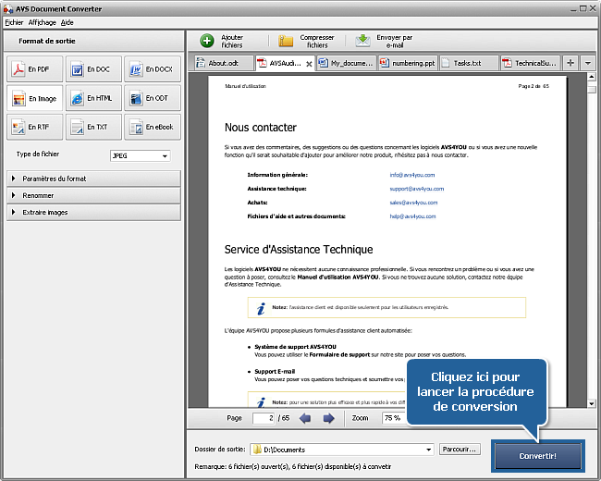601x481 pixels.
Task: Click the Parcourir... button
Action: coord(460,450)
